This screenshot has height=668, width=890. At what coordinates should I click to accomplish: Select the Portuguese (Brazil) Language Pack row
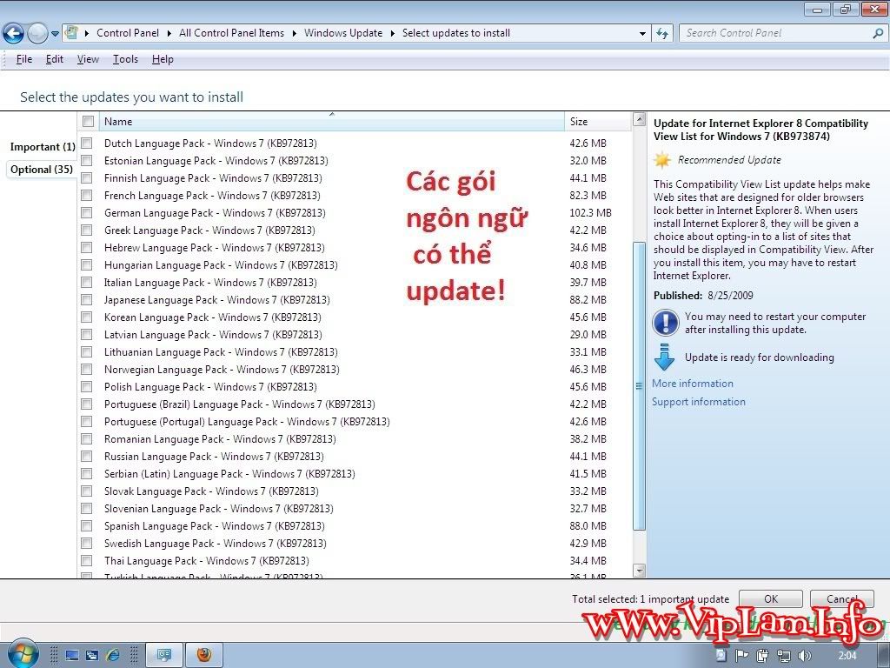coord(355,404)
